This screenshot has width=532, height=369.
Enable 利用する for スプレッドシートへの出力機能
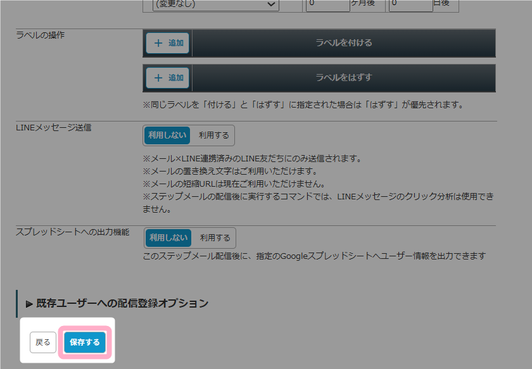[x=215, y=238]
